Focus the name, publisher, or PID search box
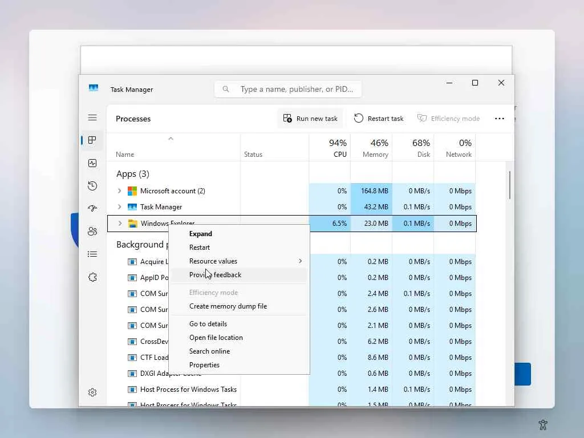This screenshot has height=438, width=584. click(288, 89)
